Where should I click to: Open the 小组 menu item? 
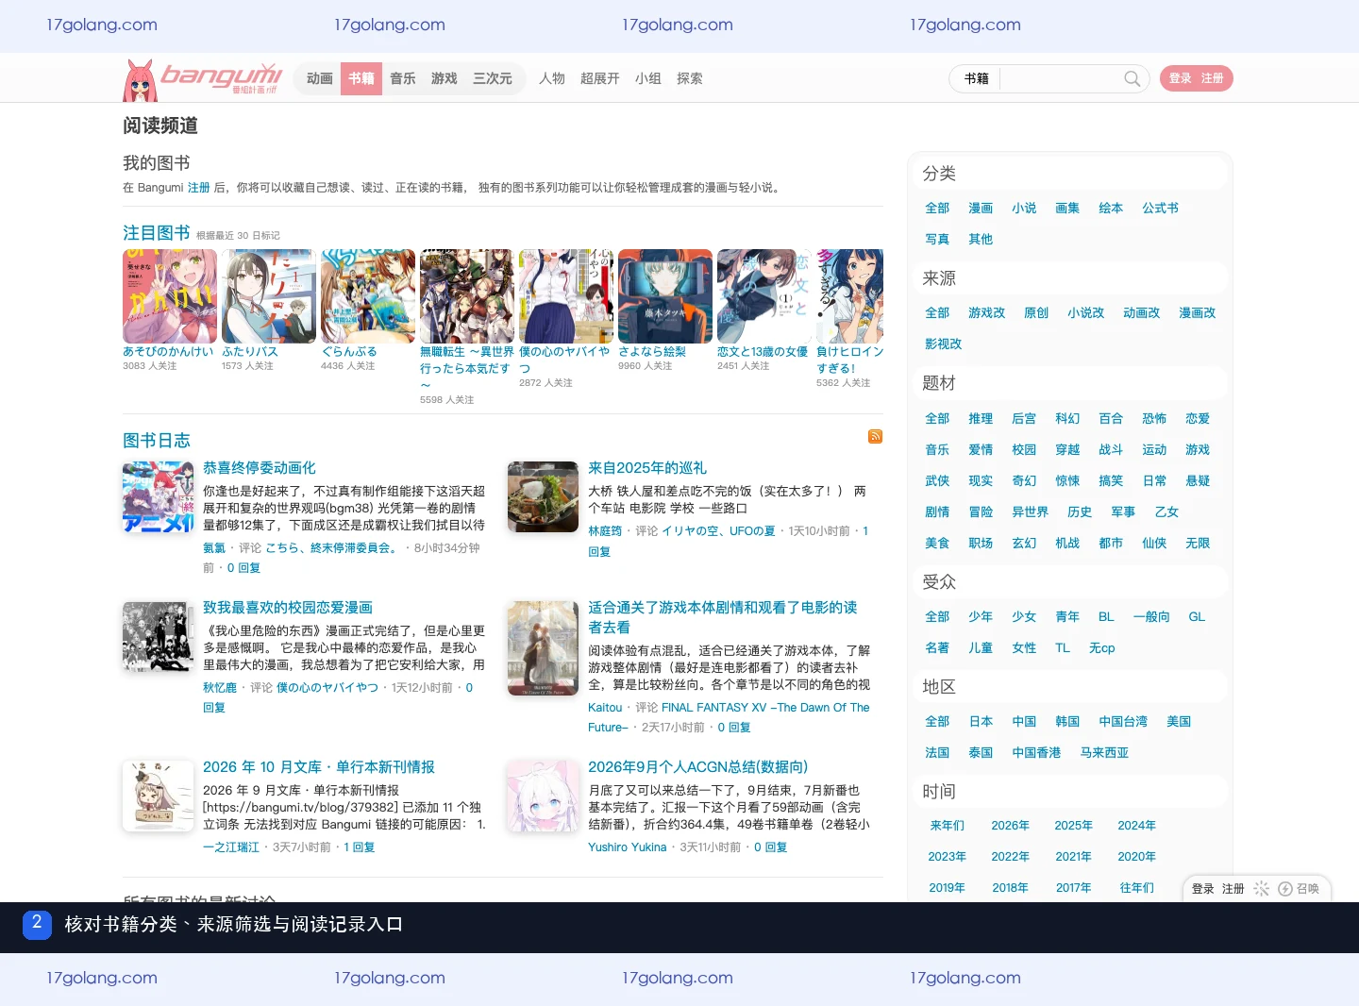[x=648, y=78]
